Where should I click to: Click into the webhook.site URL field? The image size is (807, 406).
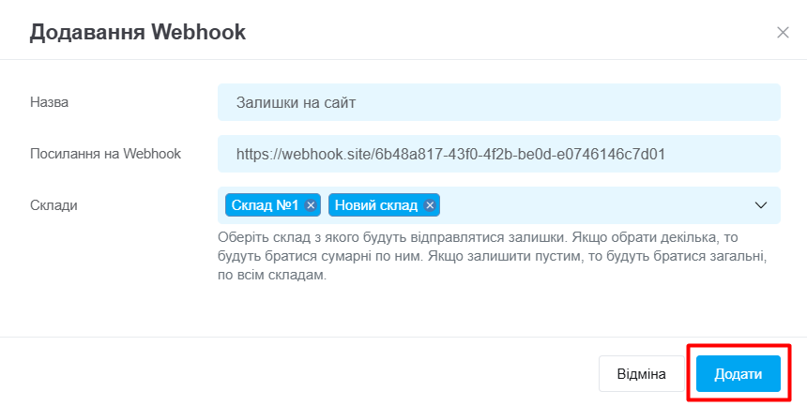(x=498, y=154)
